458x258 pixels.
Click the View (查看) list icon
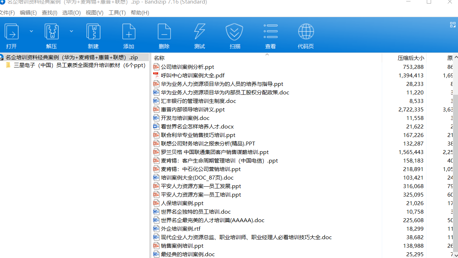(x=270, y=31)
